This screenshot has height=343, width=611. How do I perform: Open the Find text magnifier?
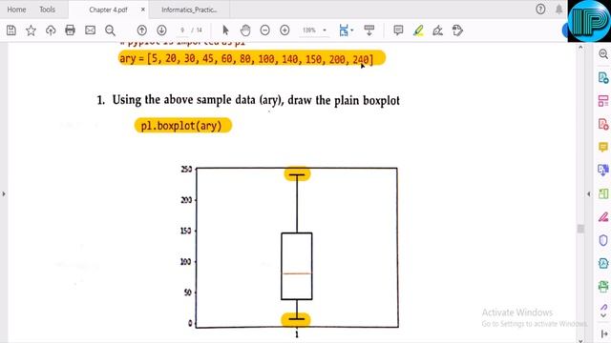pyautogui.click(x=111, y=30)
